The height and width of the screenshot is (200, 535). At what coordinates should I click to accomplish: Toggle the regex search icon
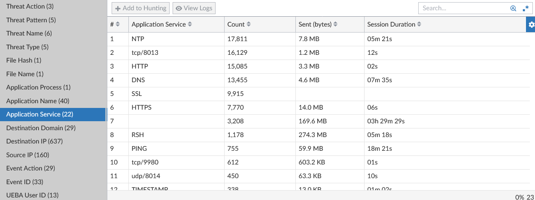[526, 8]
